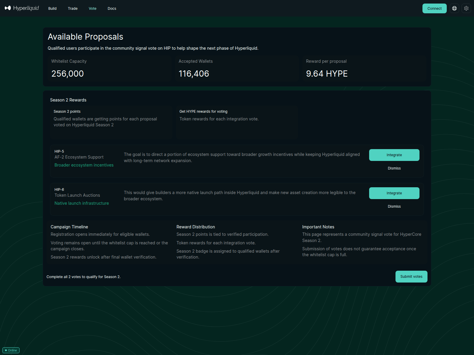474x355 pixels.
Task: Click the Reward per proposal label
Action: [x=326, y=61]
